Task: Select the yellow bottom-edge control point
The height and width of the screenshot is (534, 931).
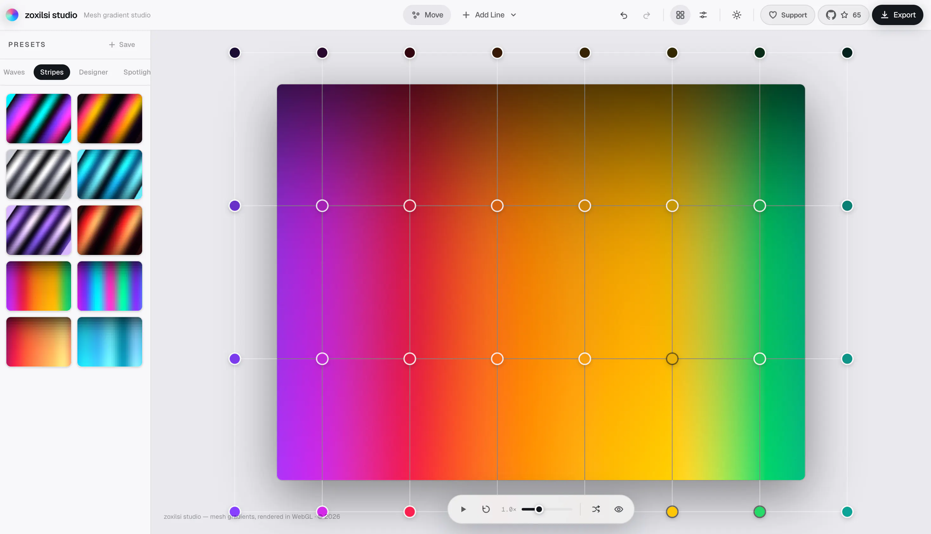Action: click(672, 511)
